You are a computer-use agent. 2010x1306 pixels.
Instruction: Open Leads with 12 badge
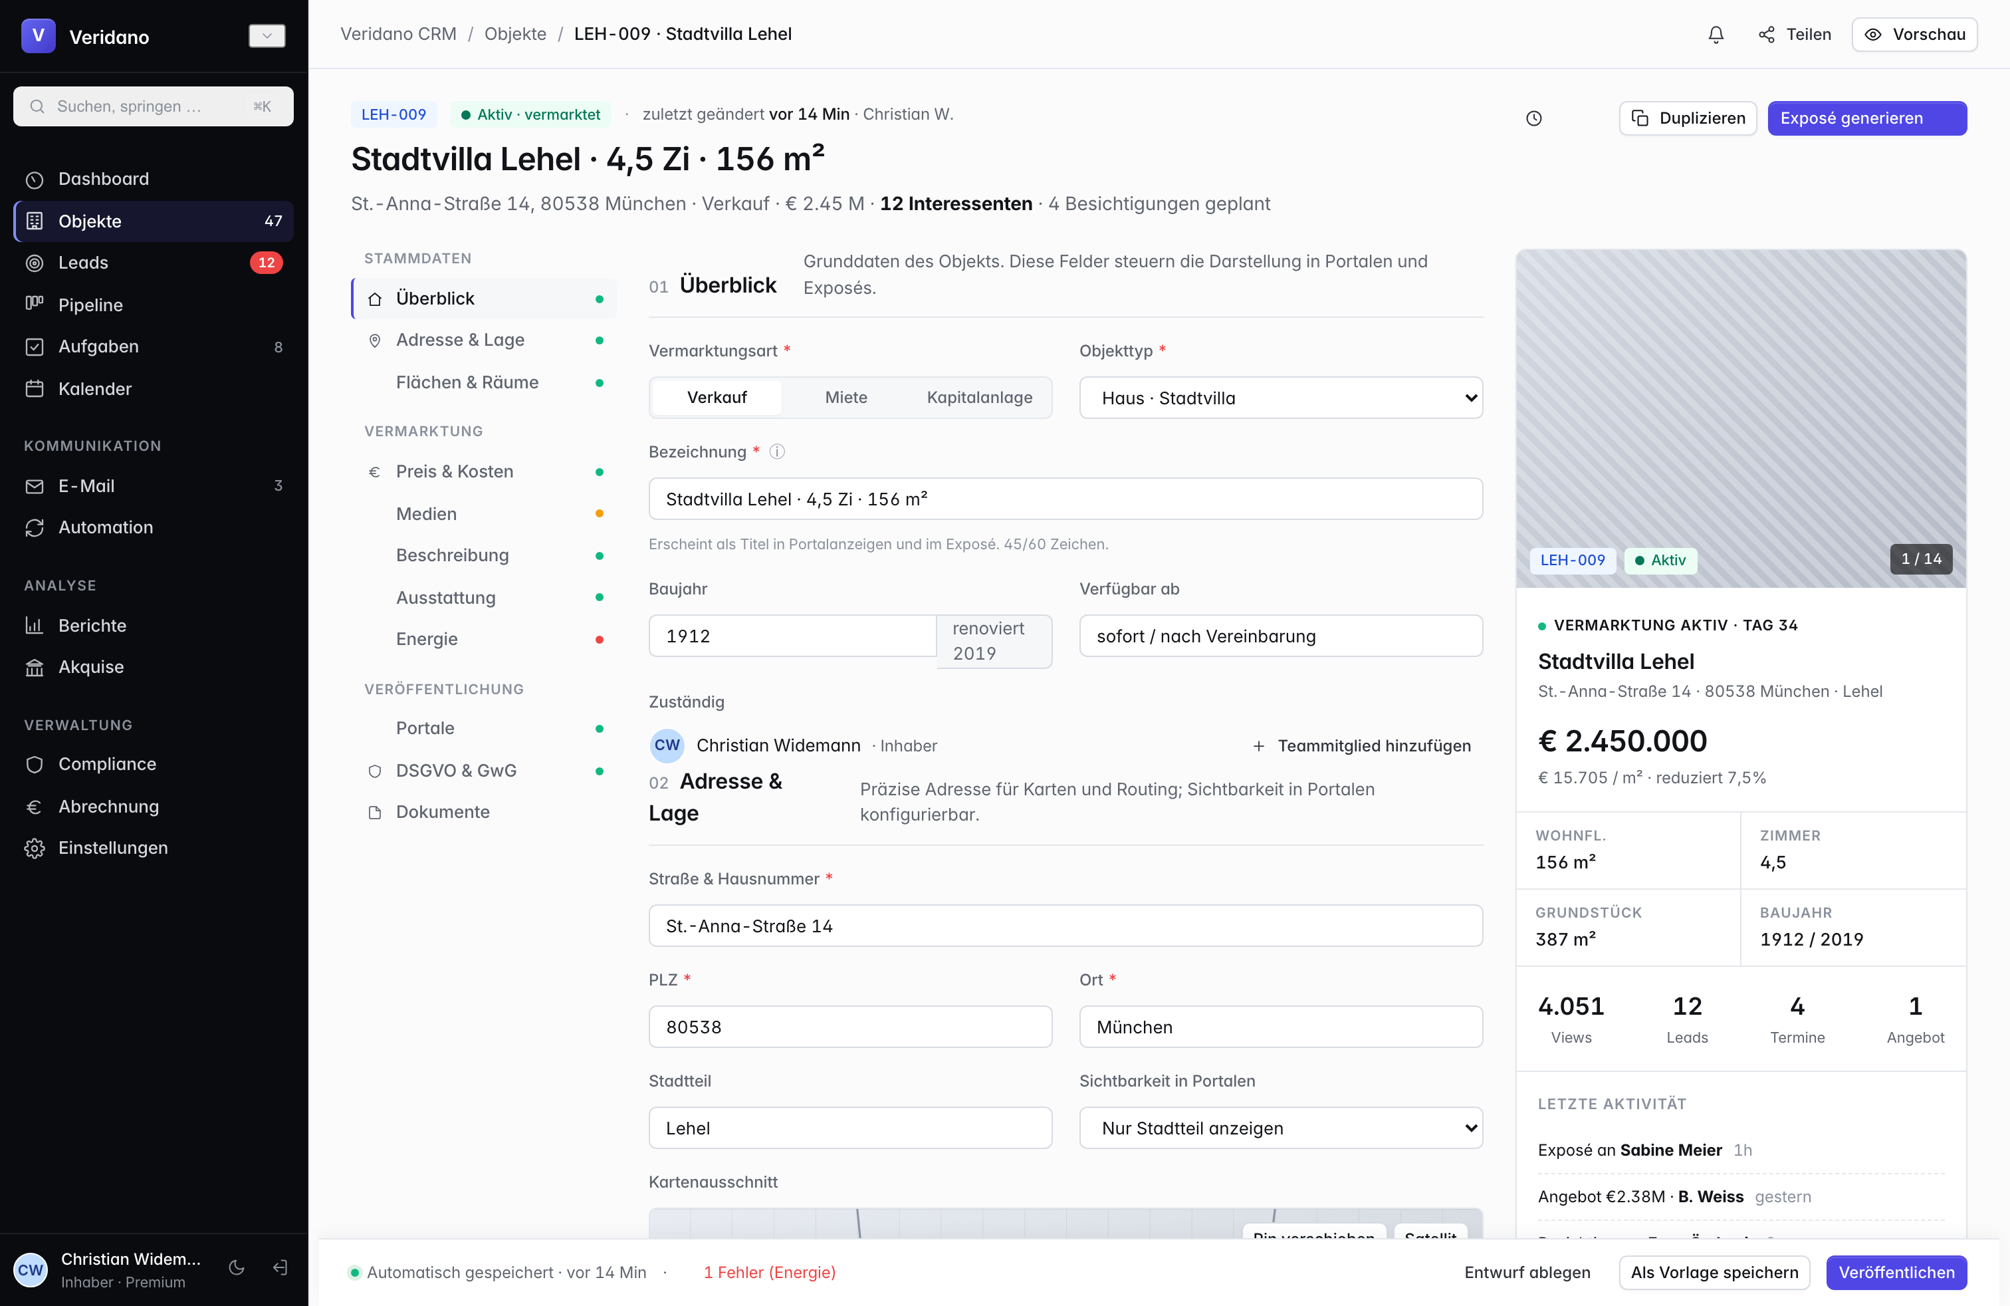154,263
